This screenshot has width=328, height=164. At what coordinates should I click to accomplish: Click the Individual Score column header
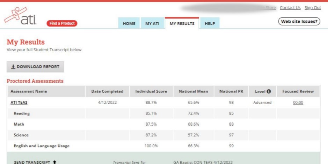(x=151, y=91)
